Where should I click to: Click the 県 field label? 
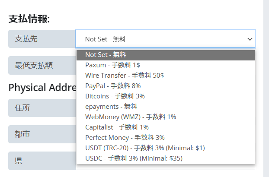point(19,161)
